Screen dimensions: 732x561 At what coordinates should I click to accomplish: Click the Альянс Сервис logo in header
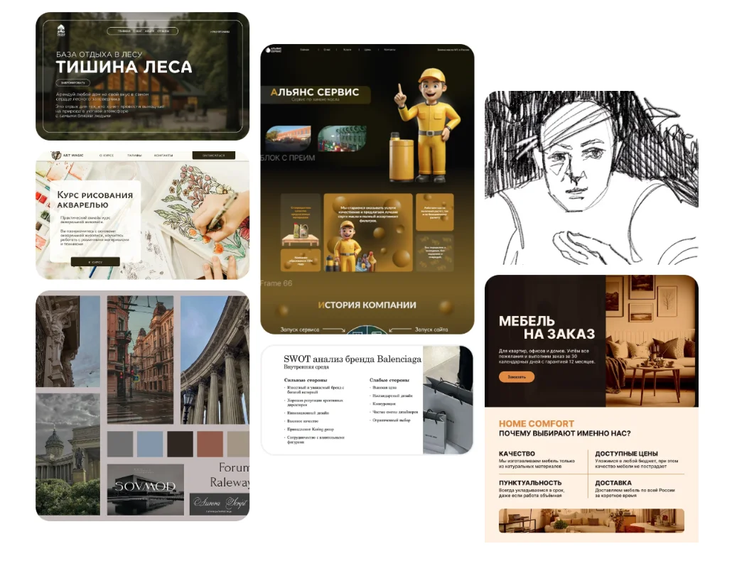pyautogui.click(x=274, y=50)
